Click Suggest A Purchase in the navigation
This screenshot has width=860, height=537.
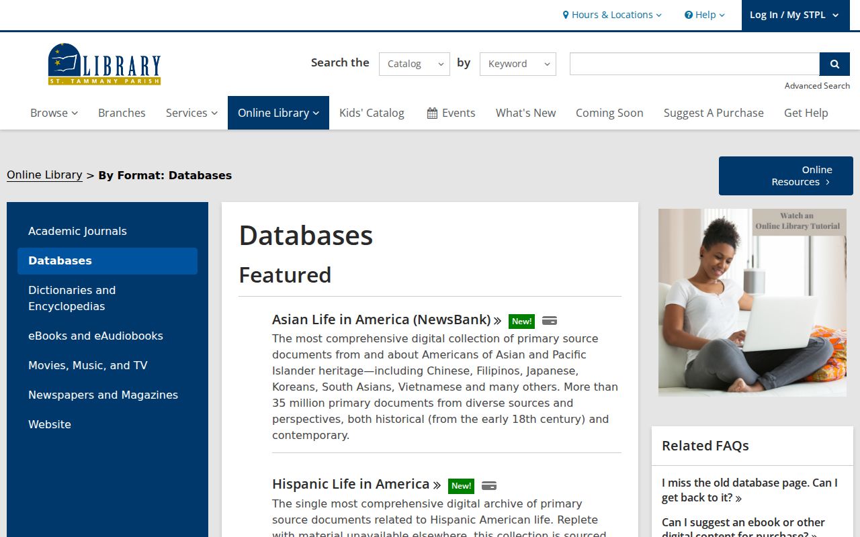pyautogui.click(x=714, y=113)
